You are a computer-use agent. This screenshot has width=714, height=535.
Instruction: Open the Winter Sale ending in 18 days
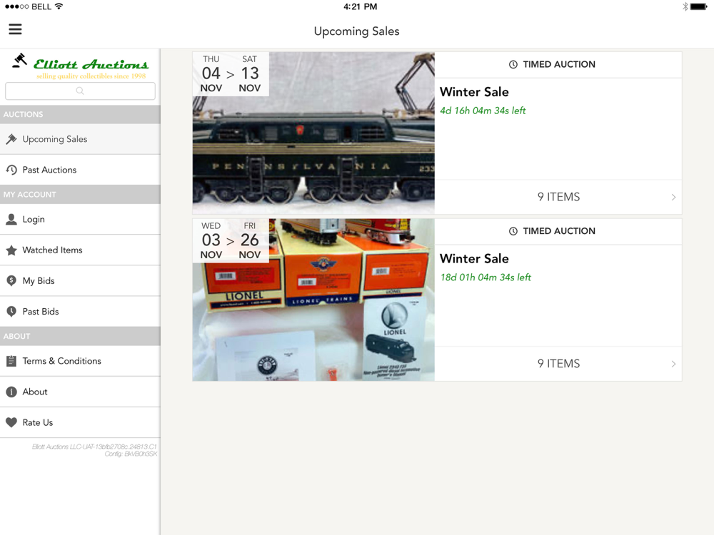click(x=474, y=258)
